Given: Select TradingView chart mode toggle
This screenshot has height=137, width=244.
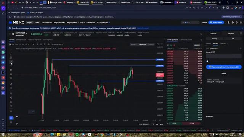Looking at the screenshot, I should [142, 45].
